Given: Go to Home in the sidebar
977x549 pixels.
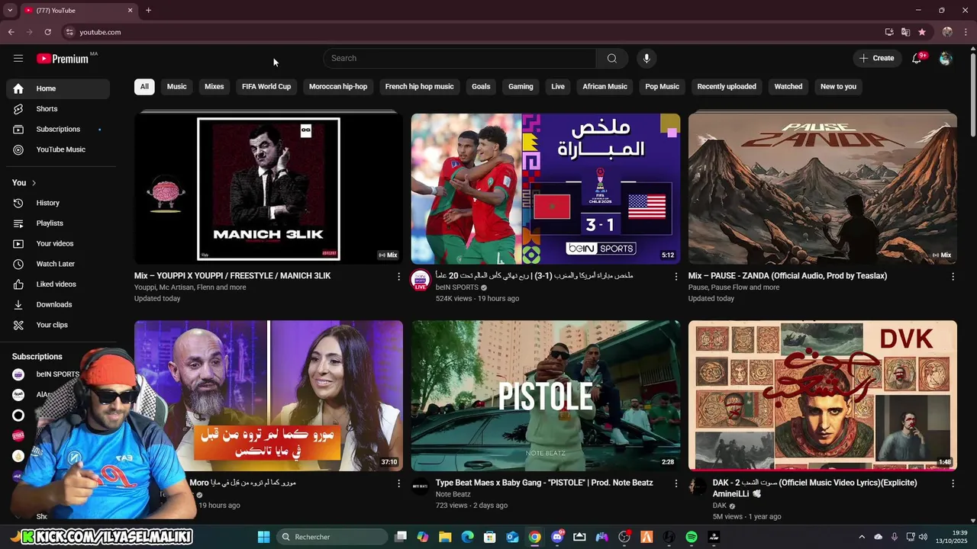Looking at the screenshot, I should 58,88.
